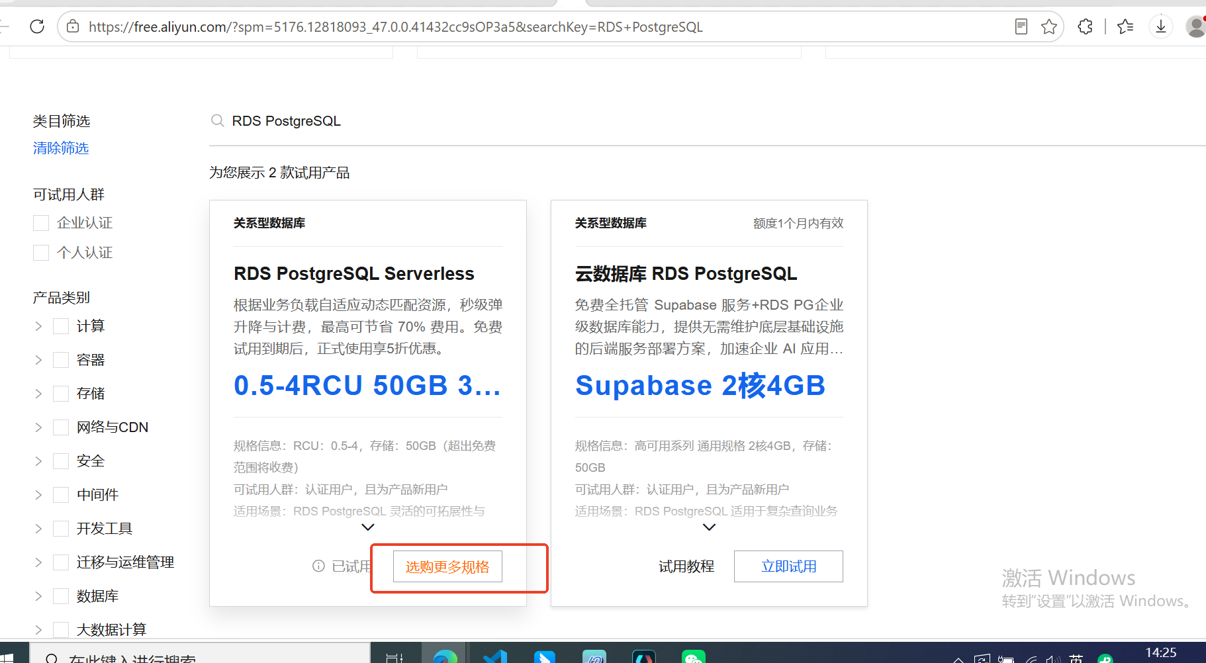
Task: Click the 产品类别 filter heading
Action: click(62, 298)
